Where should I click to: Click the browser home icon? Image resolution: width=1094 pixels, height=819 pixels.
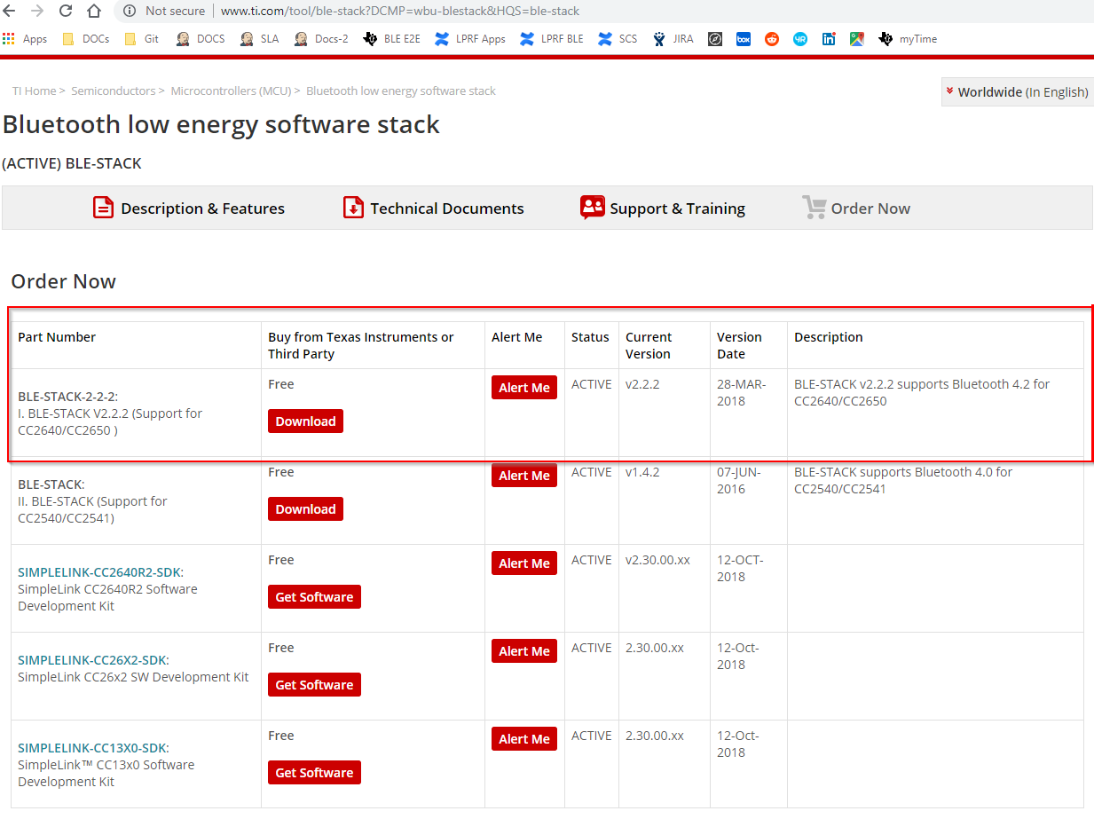coord(94,12)
